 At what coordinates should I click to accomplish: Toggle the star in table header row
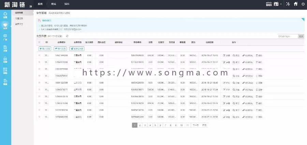[x=39, y=42]
